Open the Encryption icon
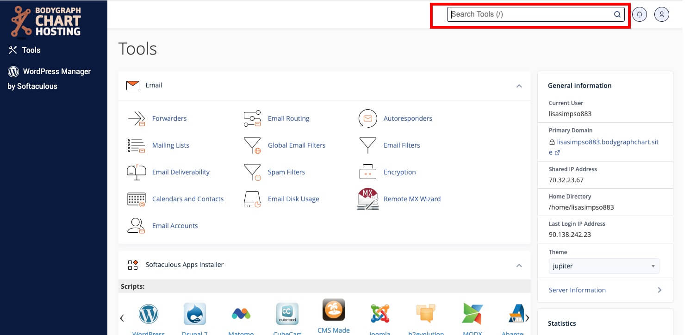690x335 pixels. pyautogui.click(x=368, y=172)
